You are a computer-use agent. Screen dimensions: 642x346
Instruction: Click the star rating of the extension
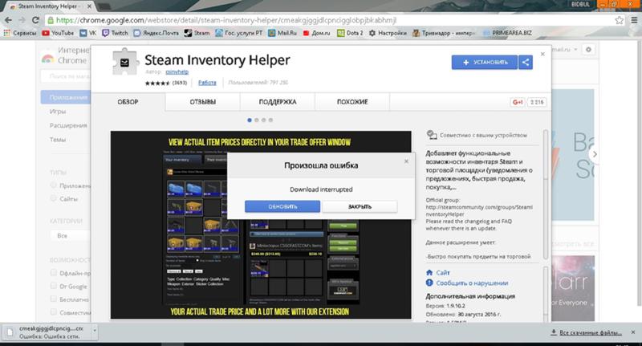(157, 83)
